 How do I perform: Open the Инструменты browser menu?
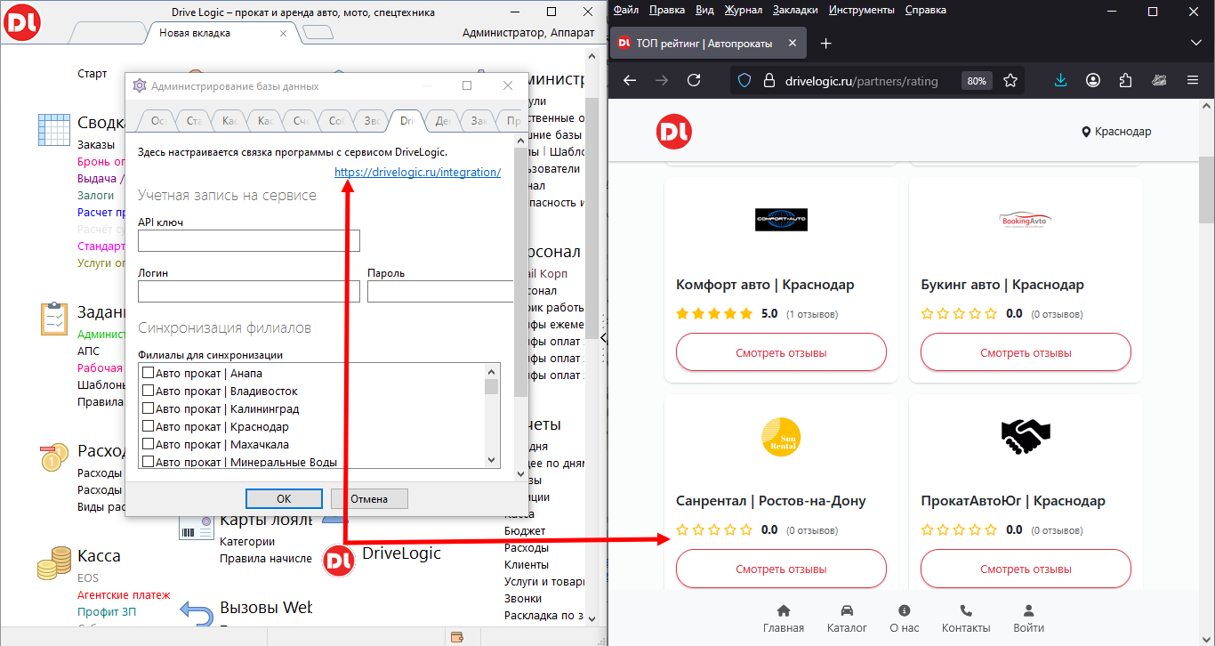[861, 10]
